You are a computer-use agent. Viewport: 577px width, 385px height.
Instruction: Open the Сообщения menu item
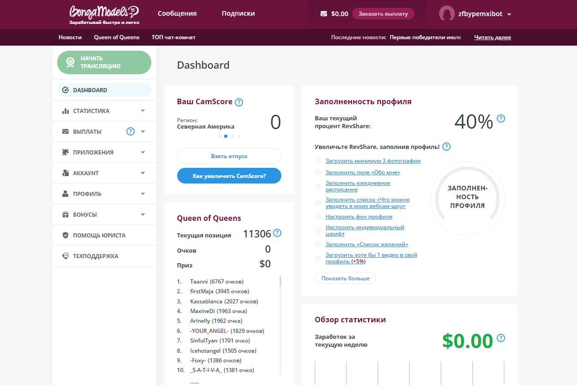click(x=177, y=13)
